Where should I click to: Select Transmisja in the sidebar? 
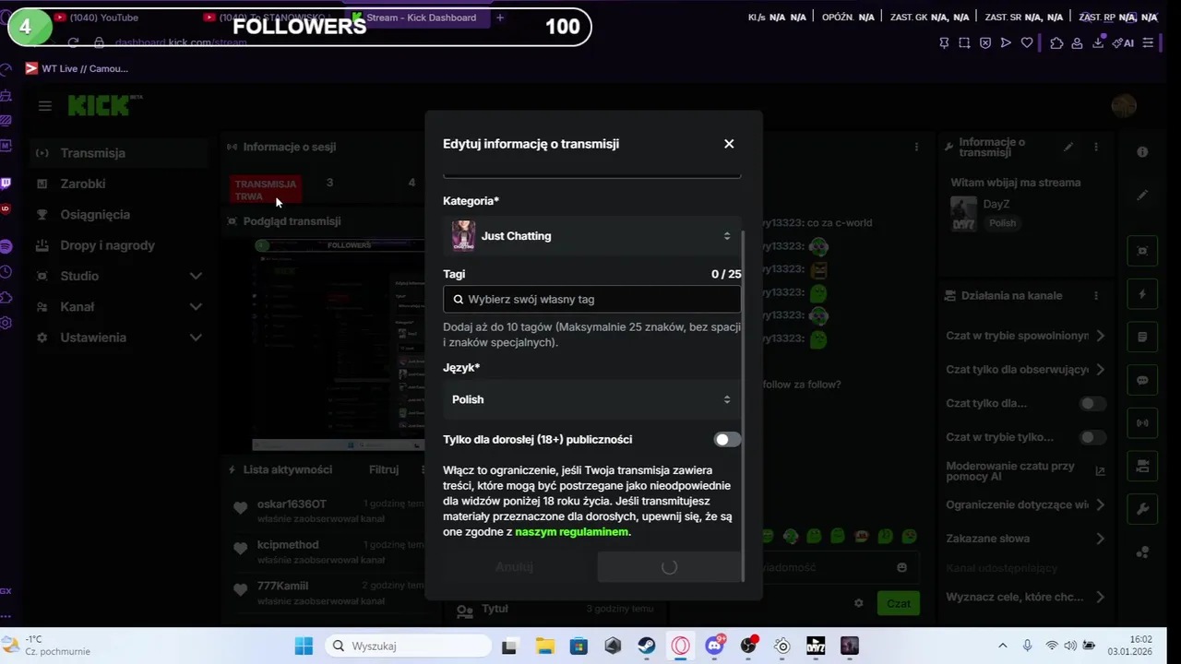pos(118,153)
